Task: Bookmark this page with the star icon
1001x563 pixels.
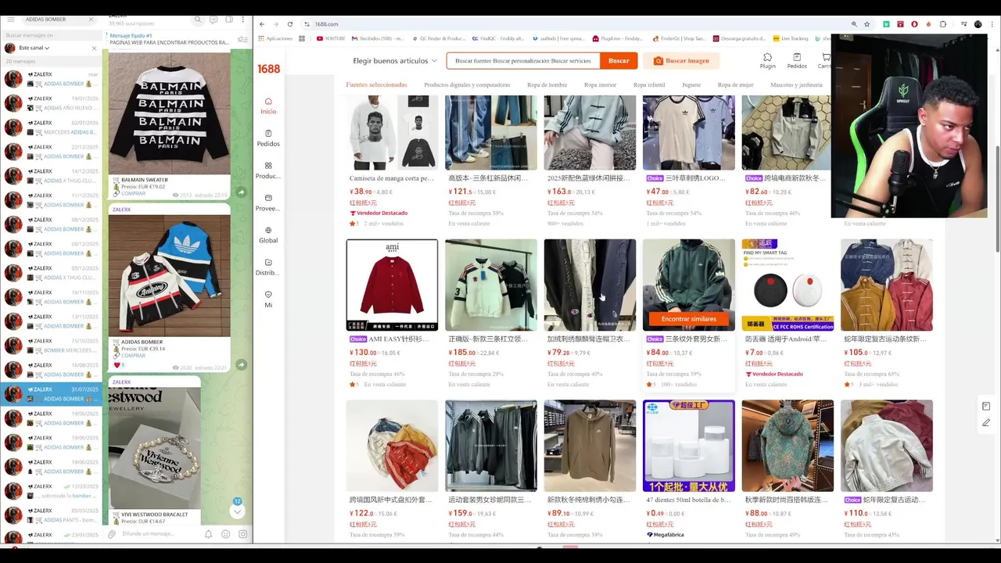Action: coord(866,24)
